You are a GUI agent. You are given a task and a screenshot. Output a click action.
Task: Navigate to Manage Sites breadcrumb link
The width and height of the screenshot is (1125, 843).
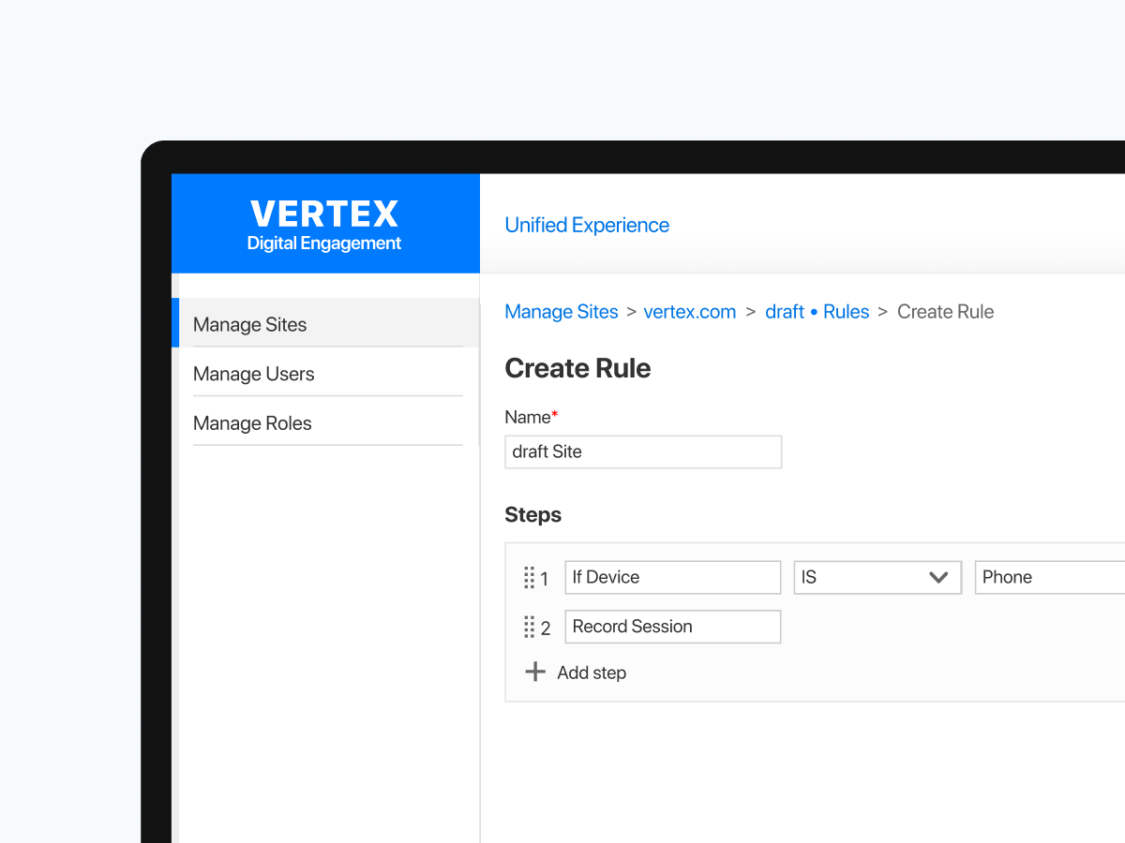(x=562, y=312)
